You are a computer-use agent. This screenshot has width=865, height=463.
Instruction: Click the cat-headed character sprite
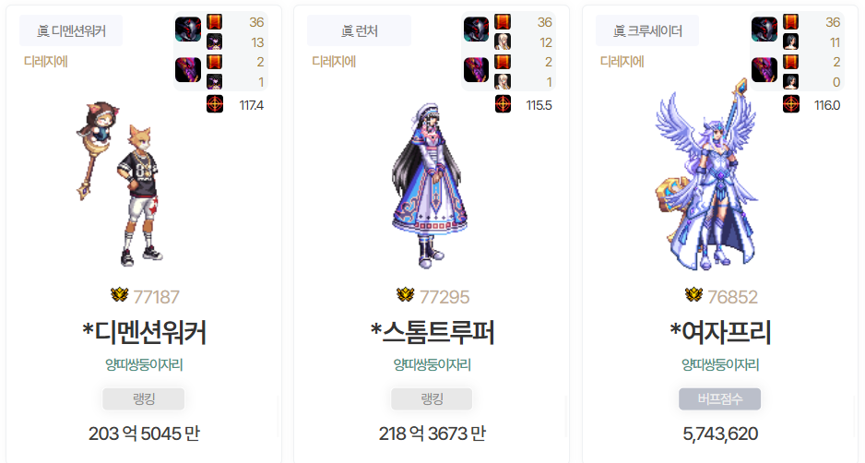pos(120,184)
